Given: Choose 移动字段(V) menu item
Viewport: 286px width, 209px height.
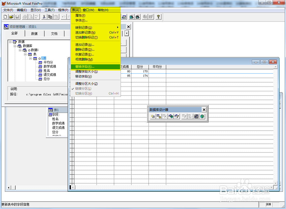Looking at the screenshot, I should click(96, 76).
